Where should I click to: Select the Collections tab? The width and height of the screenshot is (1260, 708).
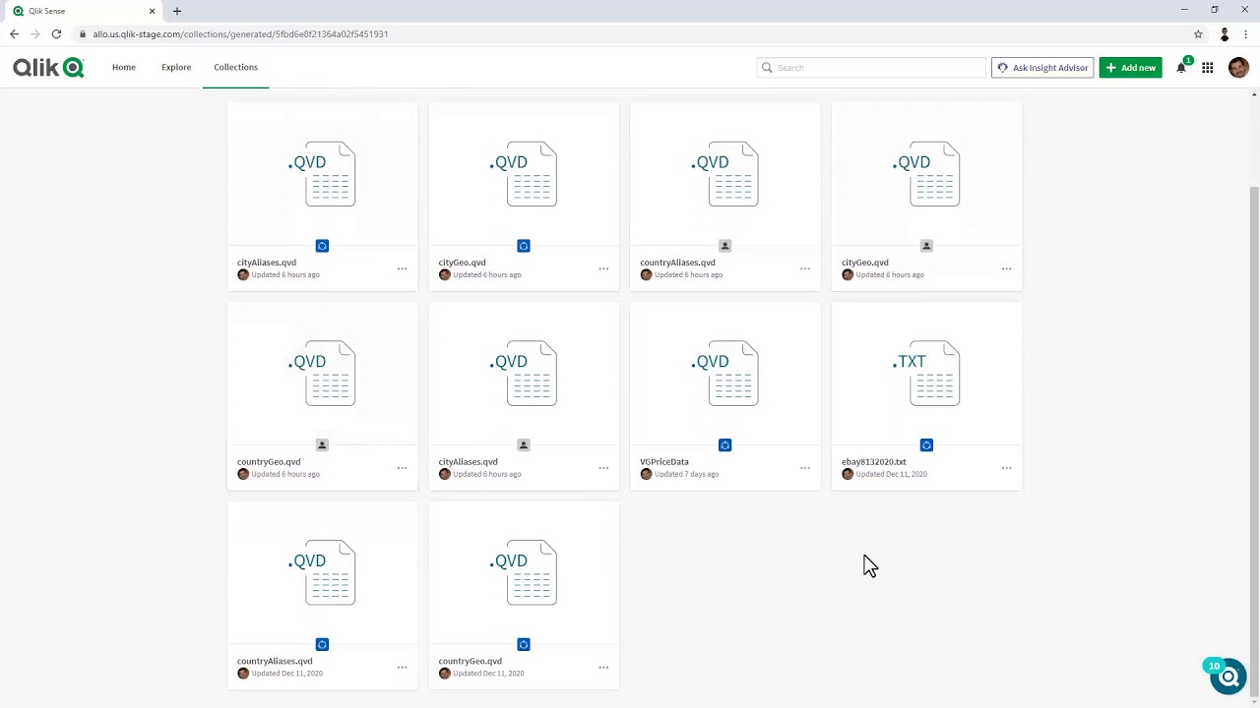pyautogui.click(x=236, y=67)
